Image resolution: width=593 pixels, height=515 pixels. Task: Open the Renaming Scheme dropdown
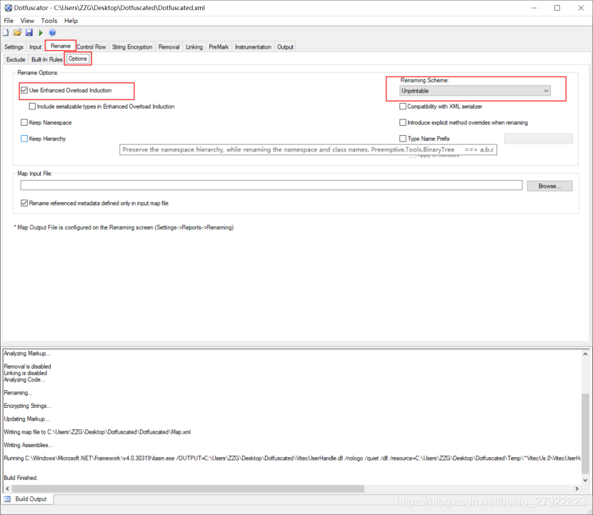[475, 91]
